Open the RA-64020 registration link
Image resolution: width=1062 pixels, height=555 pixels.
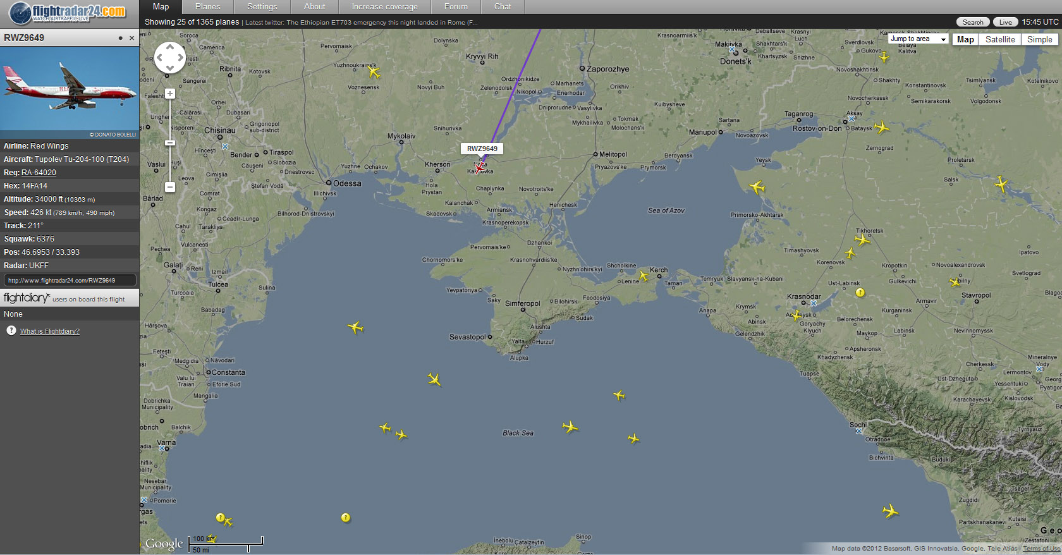point(39,173)
